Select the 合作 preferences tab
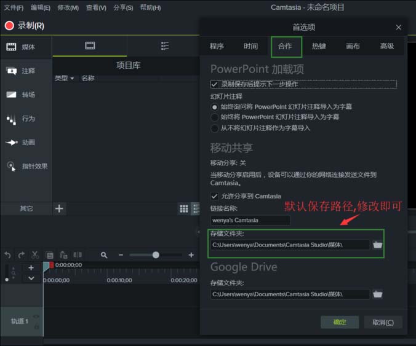The image size is (416, 346). (287, 47)
